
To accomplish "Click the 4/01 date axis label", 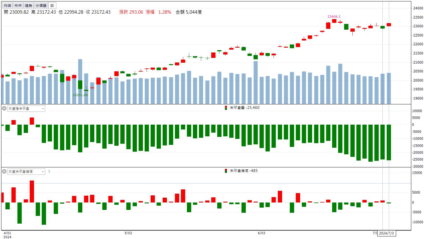I will [x=7, y=233].
